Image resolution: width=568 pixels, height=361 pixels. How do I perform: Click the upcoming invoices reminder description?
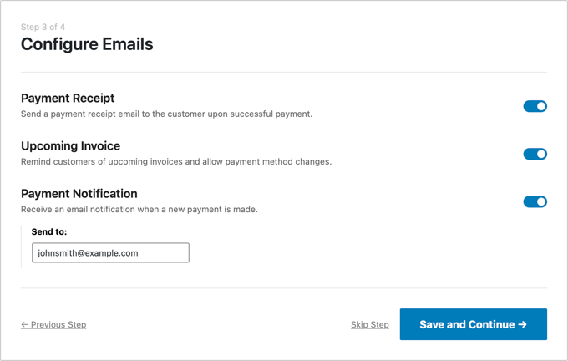176,161
